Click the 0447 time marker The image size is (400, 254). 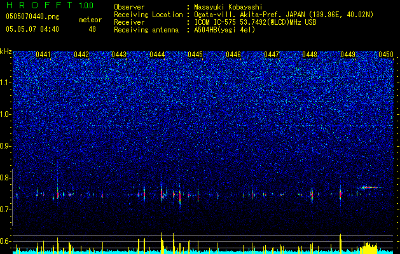tap(272, 55)
